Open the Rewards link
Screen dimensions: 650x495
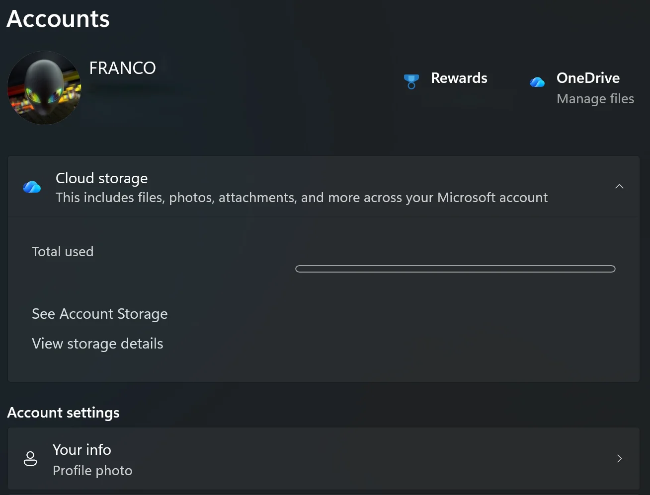point(459,78)
